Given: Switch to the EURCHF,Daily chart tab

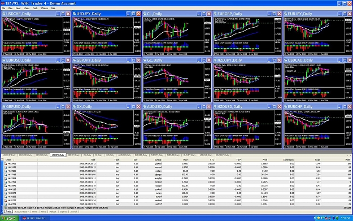Looking at the screenshot, I should pyautogui.click(x=223, y=155).
